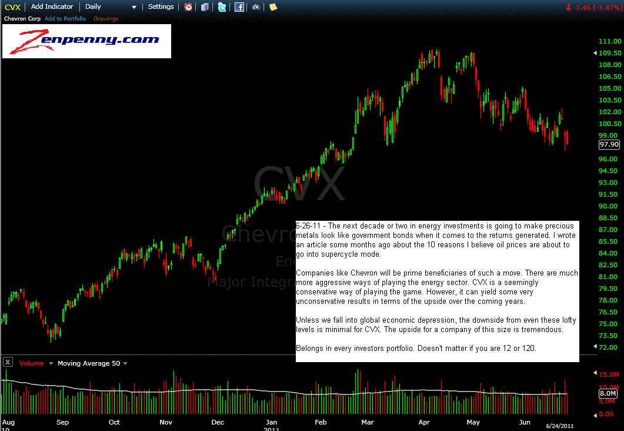The image size is (624, 431).
Task: Click the 111.00 price axis label
Action: 610,41
